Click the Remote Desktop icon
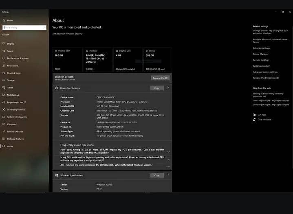This screenshot has height=214, width=293. click(4, 131)
